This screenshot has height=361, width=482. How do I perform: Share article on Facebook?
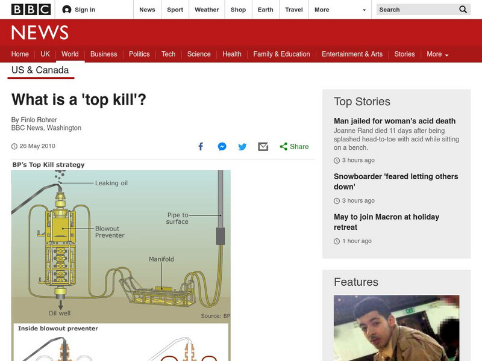coord(201,146)
